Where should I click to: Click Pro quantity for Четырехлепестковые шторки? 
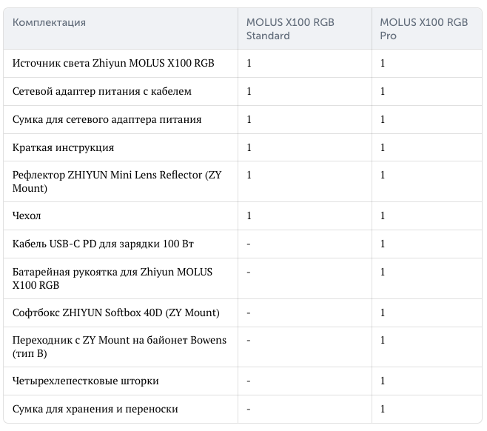(x=383, y=381)
